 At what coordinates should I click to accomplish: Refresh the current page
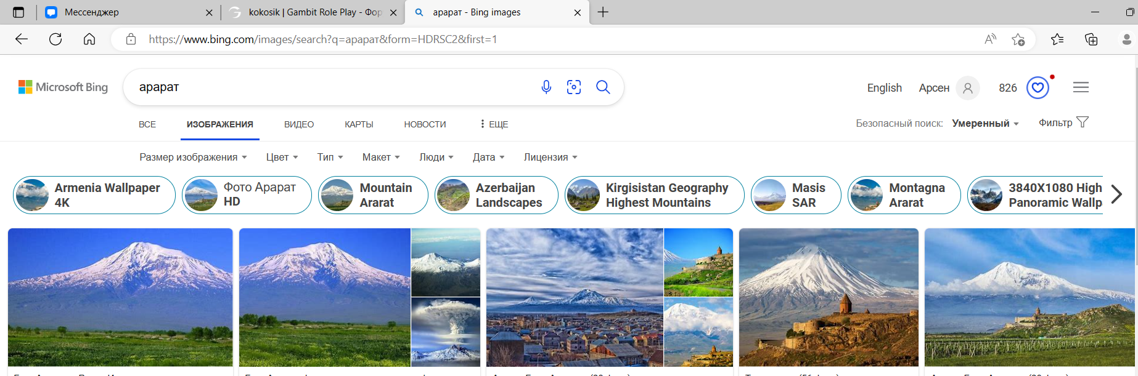pyautogui.click(x=55, y=39)
